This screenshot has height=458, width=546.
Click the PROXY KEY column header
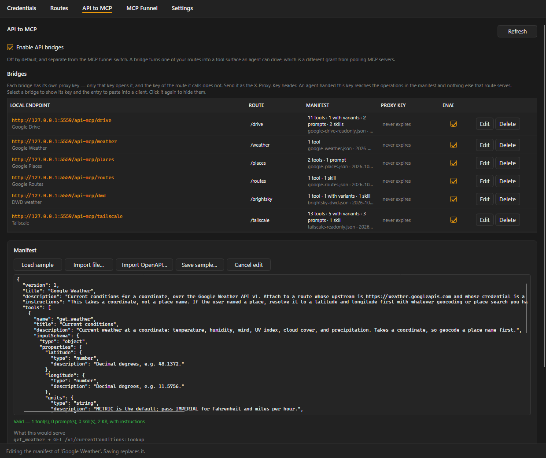pyautogui.click(x=393, y=105)
